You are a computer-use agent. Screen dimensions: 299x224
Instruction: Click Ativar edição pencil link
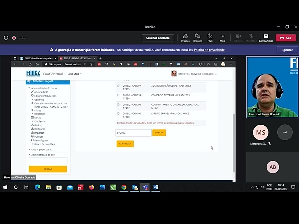pyautogui.click(x=40, y=92)
